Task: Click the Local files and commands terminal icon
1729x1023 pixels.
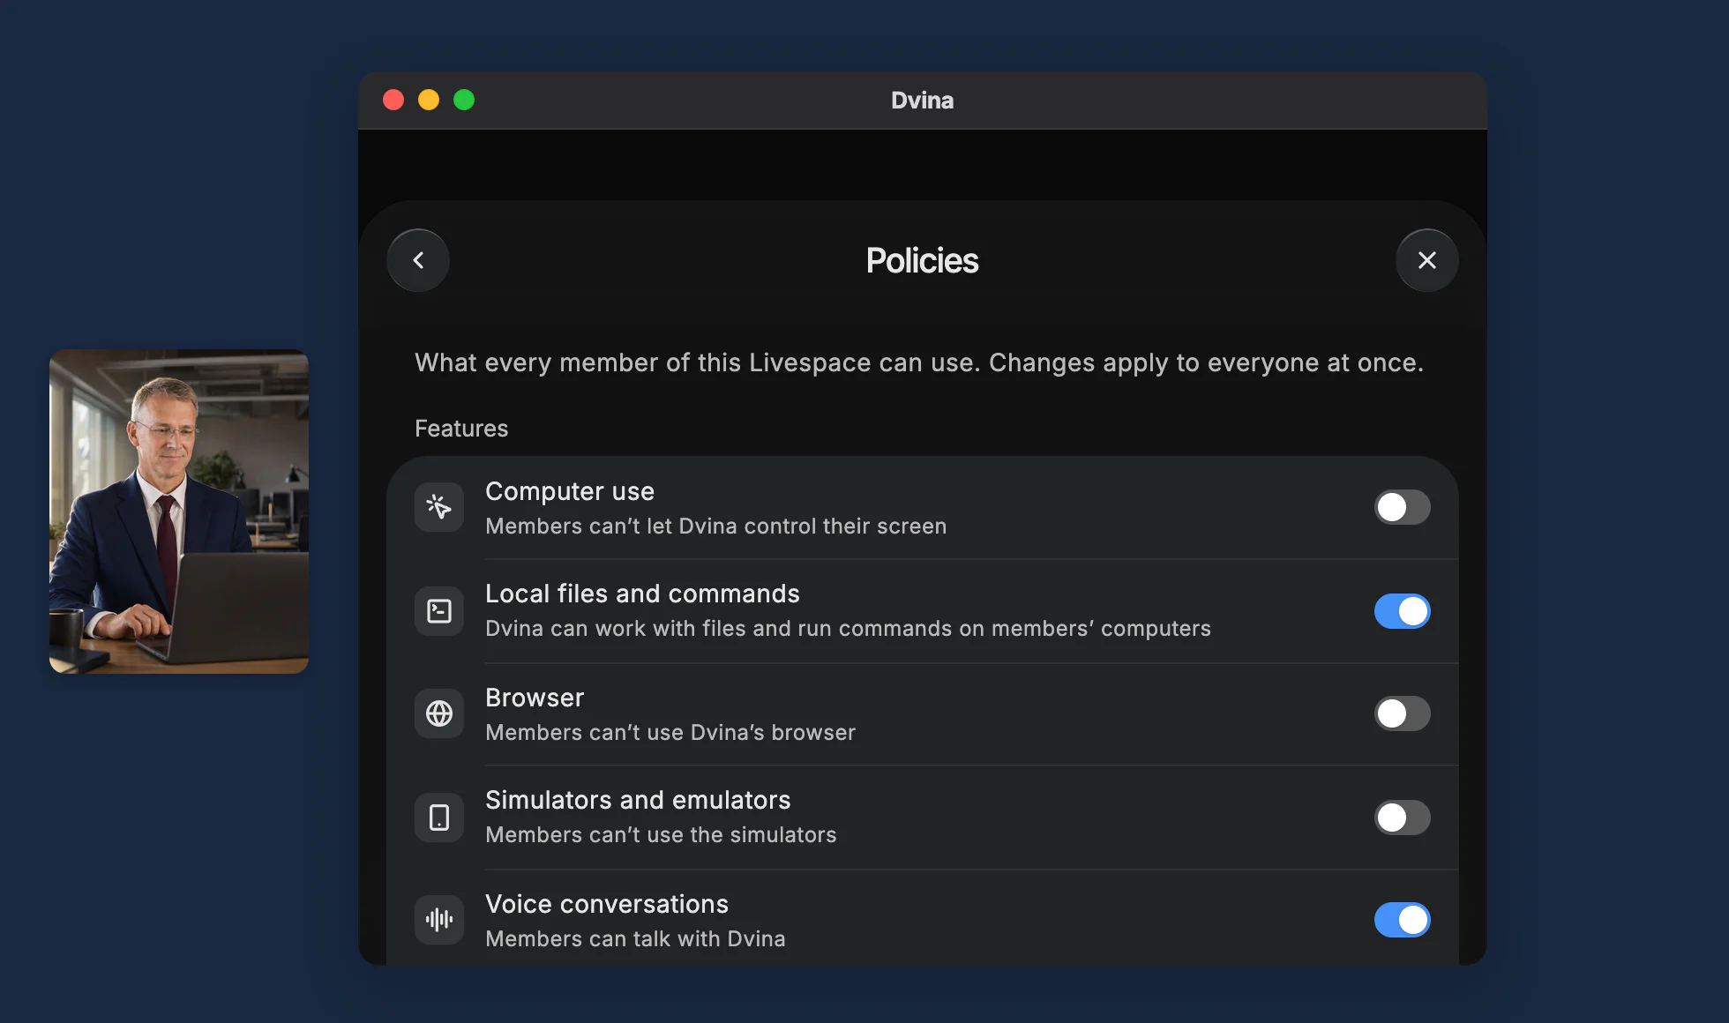Action: [x=439, y=611]
